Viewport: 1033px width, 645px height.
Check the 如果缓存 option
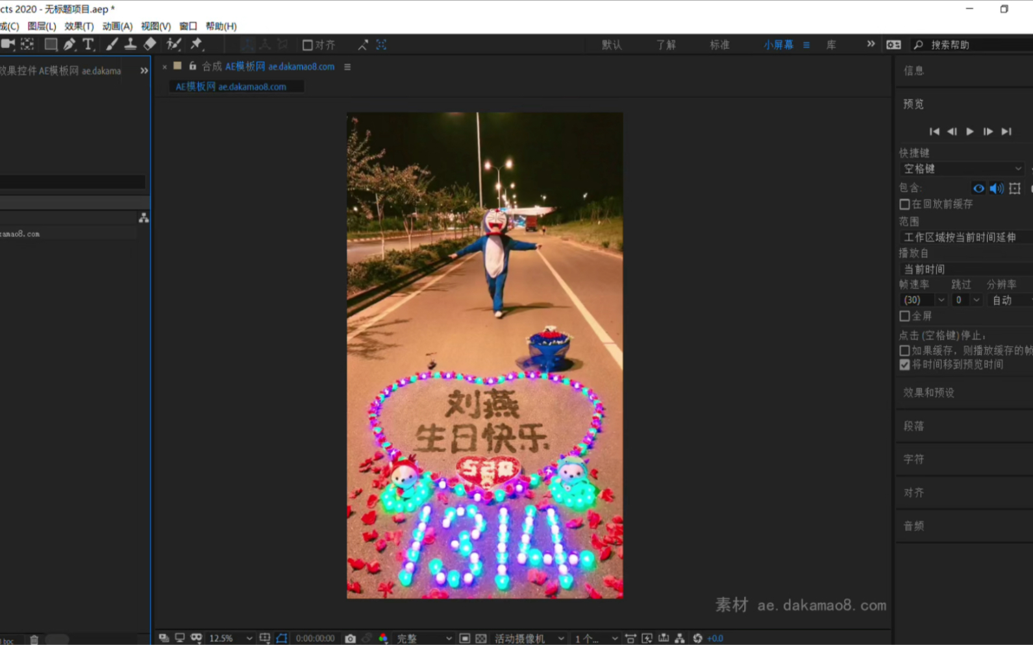click(904, 350)
